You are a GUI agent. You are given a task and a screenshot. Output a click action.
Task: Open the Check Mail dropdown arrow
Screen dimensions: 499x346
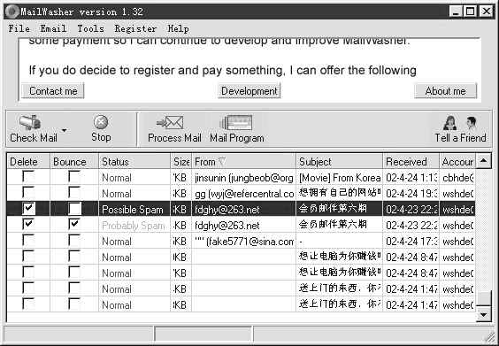[65, 130]
